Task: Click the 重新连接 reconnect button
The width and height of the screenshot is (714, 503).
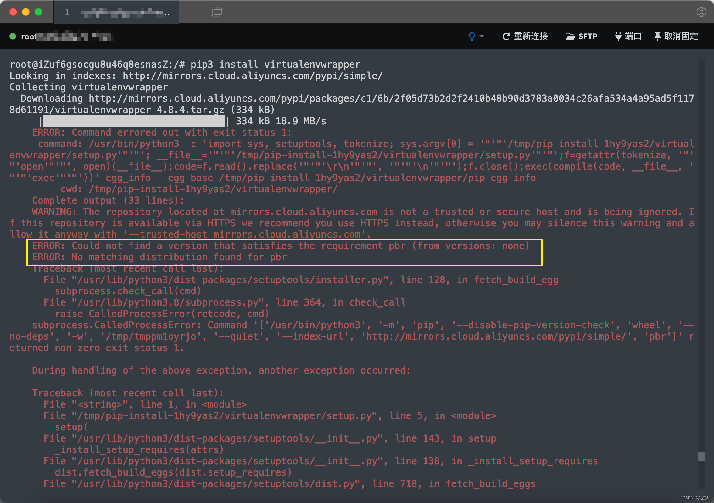Action: point(525,36)
